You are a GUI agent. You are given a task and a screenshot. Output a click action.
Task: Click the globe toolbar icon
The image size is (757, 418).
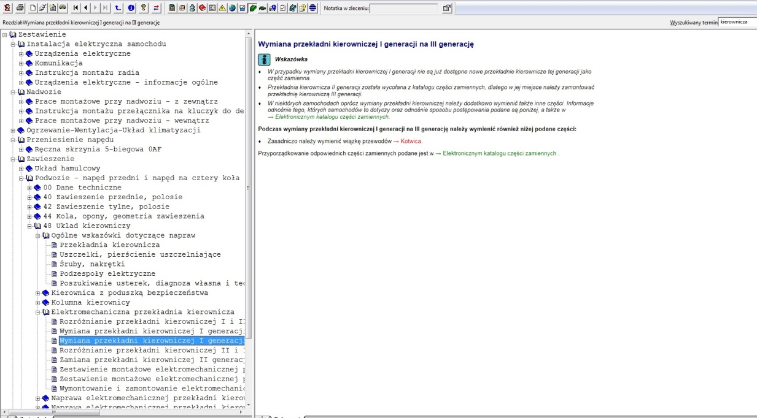[x=232, y=8]
